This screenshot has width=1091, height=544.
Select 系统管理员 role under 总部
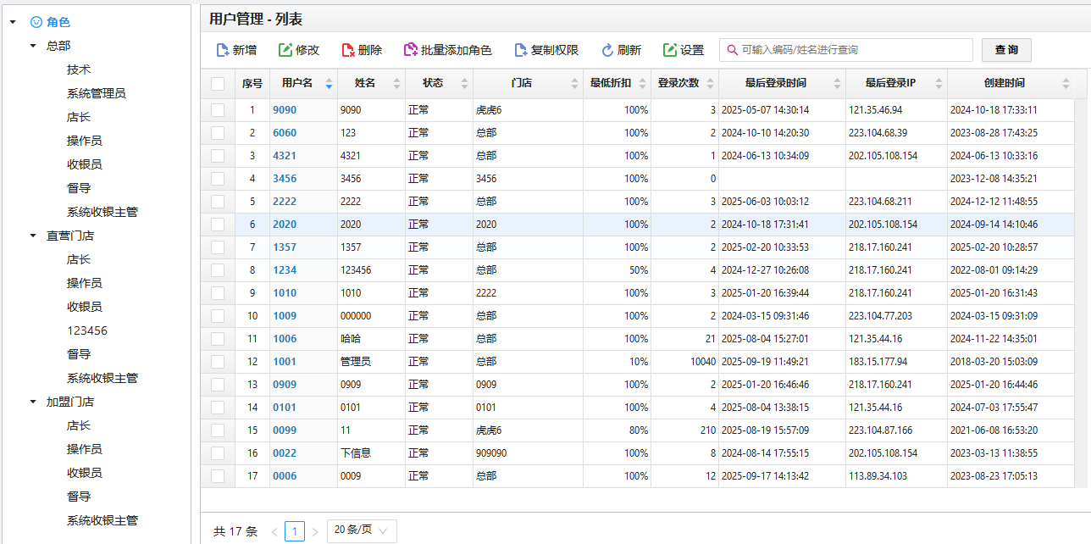(x=96, y=93)
